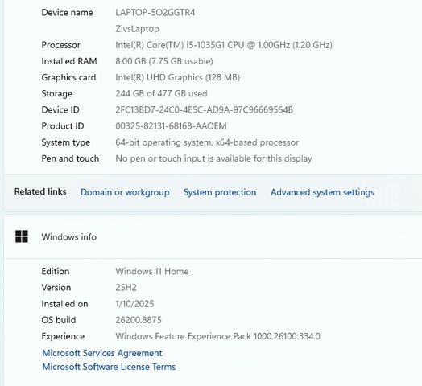The width and height of the screenshot is (422, 386).
Task: Click the Edition value Windows 11 Home
Action: (152, 271)
